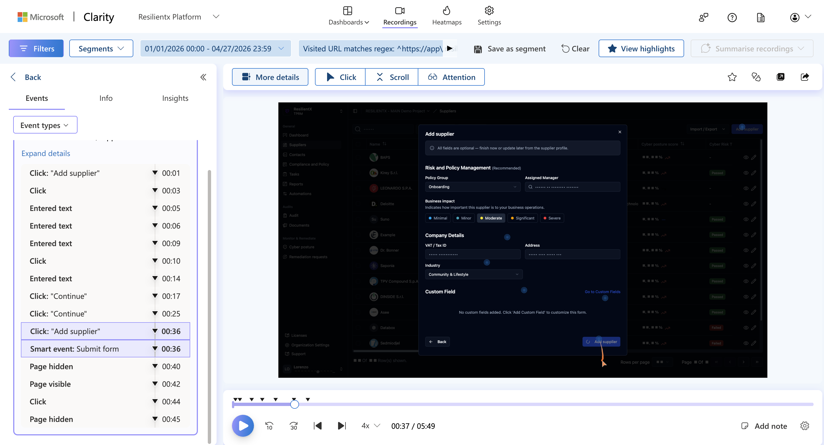Image resolution: width=824 pixels, height=445 pixels.
Task: Go to next recording
Action: pos(342,426)
